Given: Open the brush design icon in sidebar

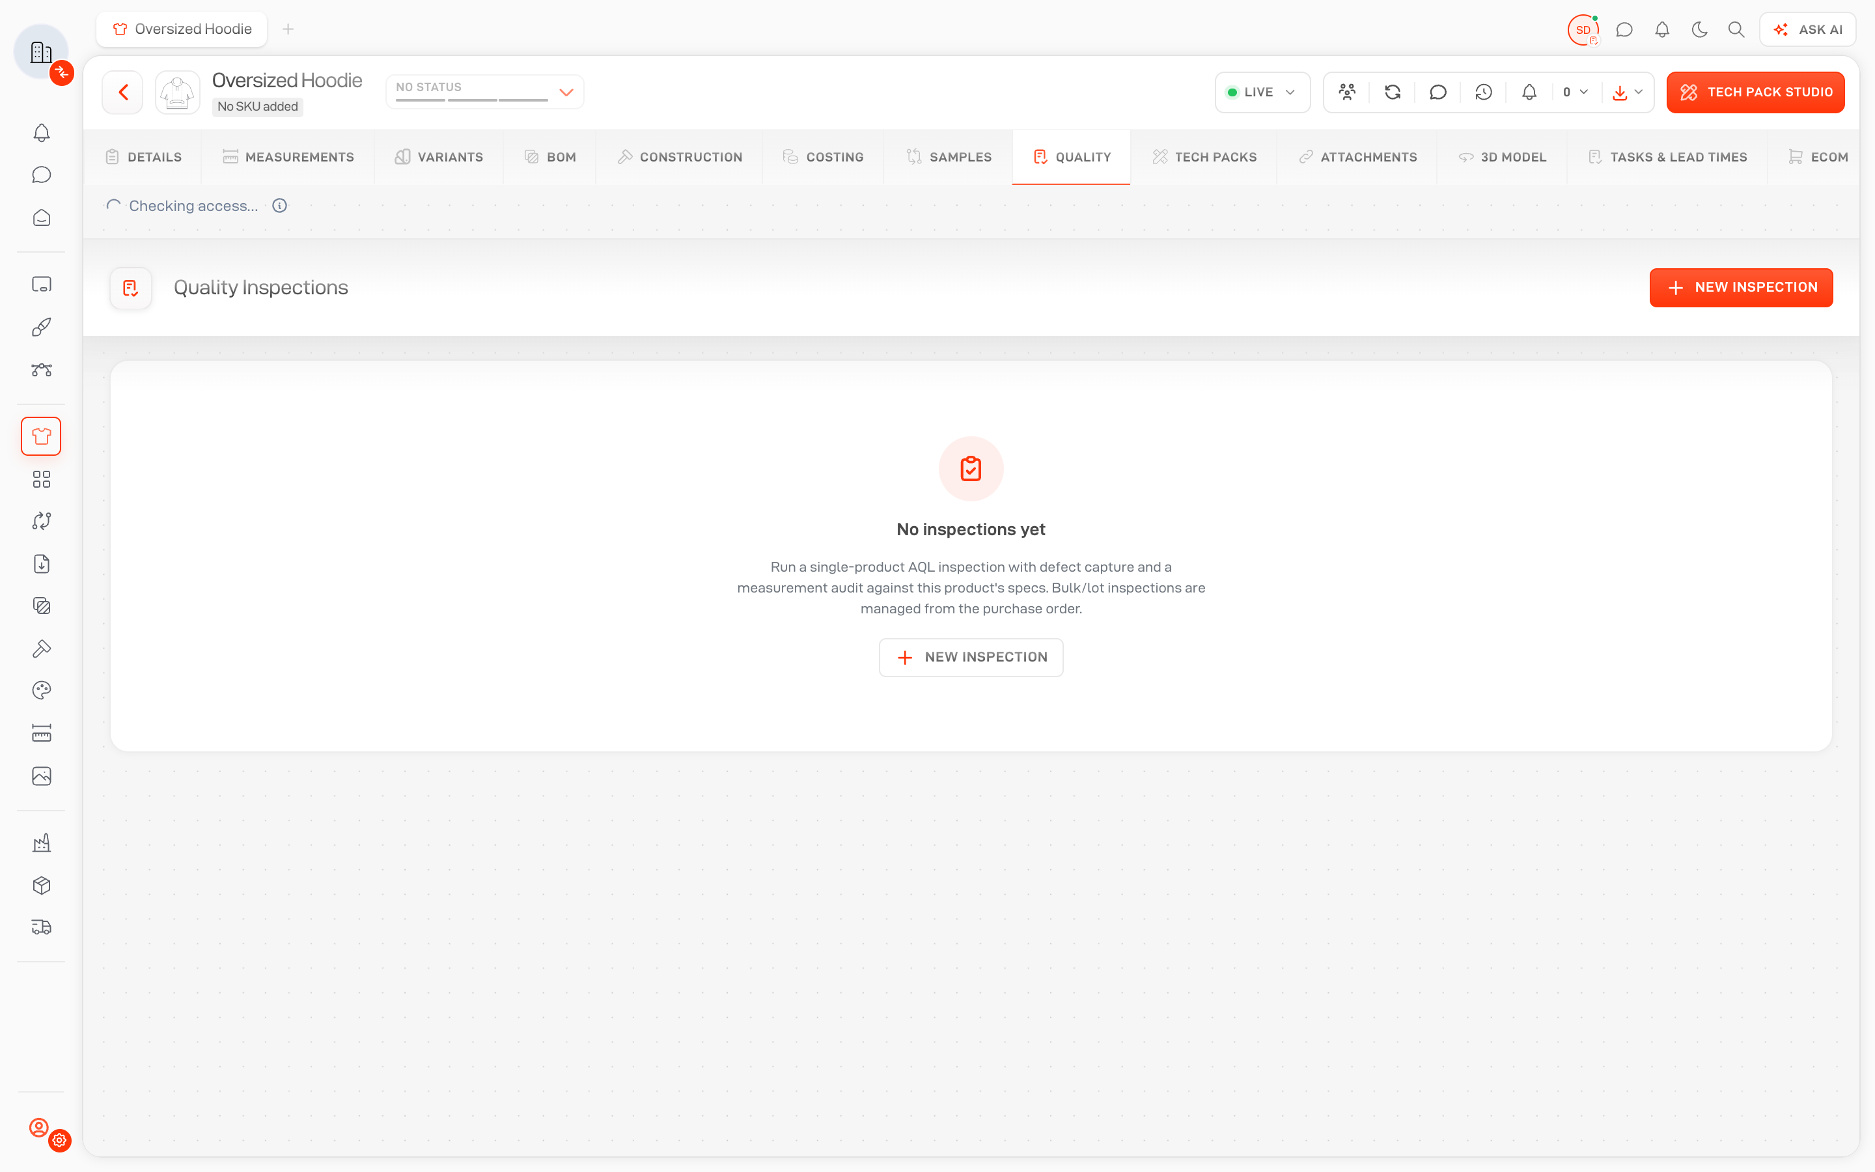Looking at the screenshot, I should (x=42, y=327).
